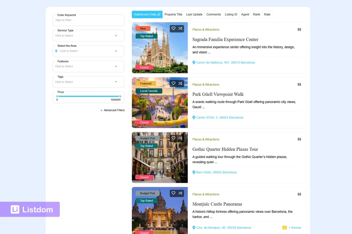Image resolution: width=352 pixels, height=234 pixels.
Task: Click the location pin next to Barri Gòtic address
Action: point(194,172)
